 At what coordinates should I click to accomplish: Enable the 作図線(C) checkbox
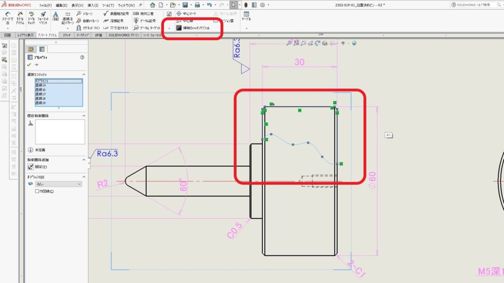(x=37, y=190)
